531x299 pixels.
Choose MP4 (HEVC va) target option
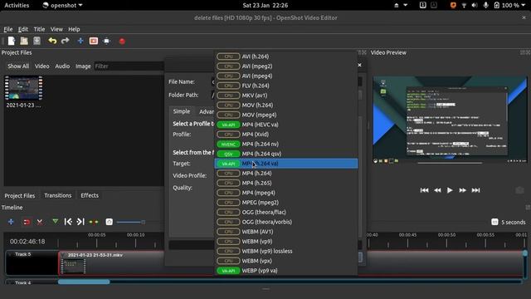coord(286,125)
